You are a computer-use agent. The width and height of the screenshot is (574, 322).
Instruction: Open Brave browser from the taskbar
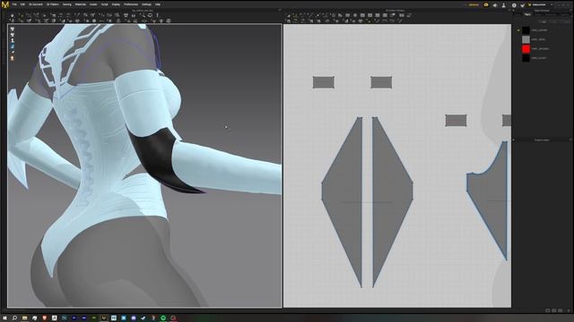[44, 318]
